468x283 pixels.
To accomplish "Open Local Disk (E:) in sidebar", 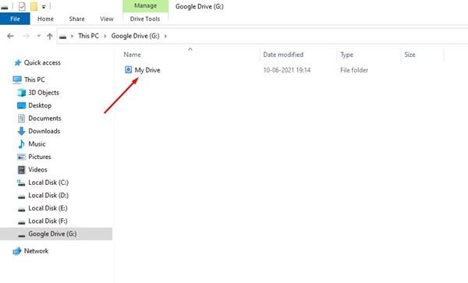I will tap(48, 208).
